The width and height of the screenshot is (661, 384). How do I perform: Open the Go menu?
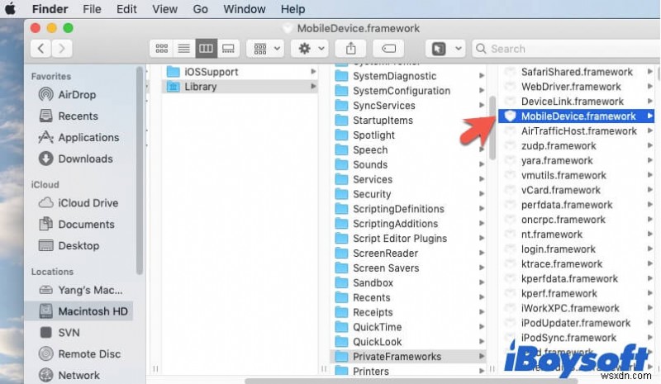coord(200,9)
